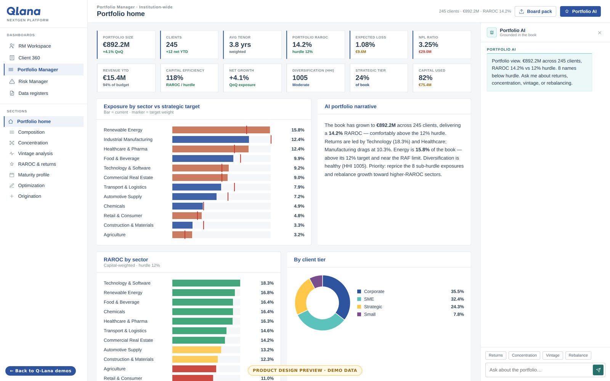Click the Capital Used 82% card

[442, 78]
